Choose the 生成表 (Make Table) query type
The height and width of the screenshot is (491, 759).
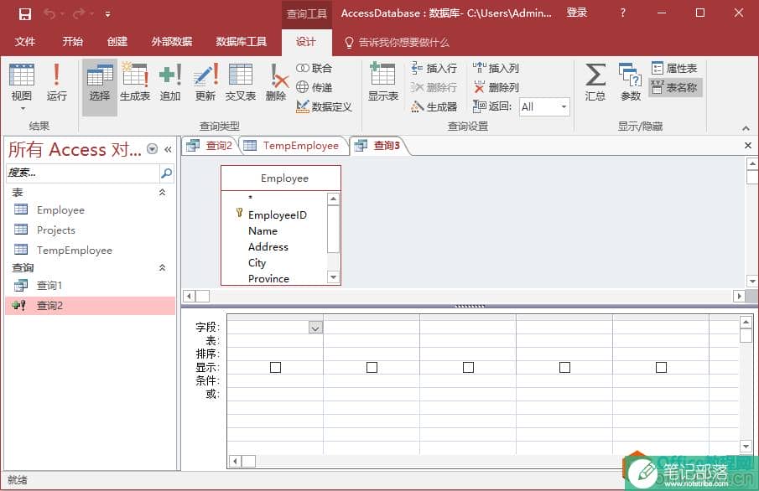point(135,82)
